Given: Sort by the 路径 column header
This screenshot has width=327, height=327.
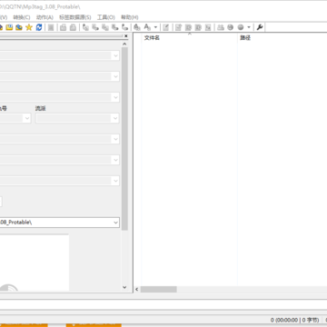Looking at the screenshot, I should click(x=282, y=38).
